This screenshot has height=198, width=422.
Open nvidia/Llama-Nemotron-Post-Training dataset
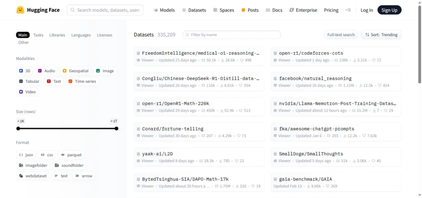click(x=336, y=107)
